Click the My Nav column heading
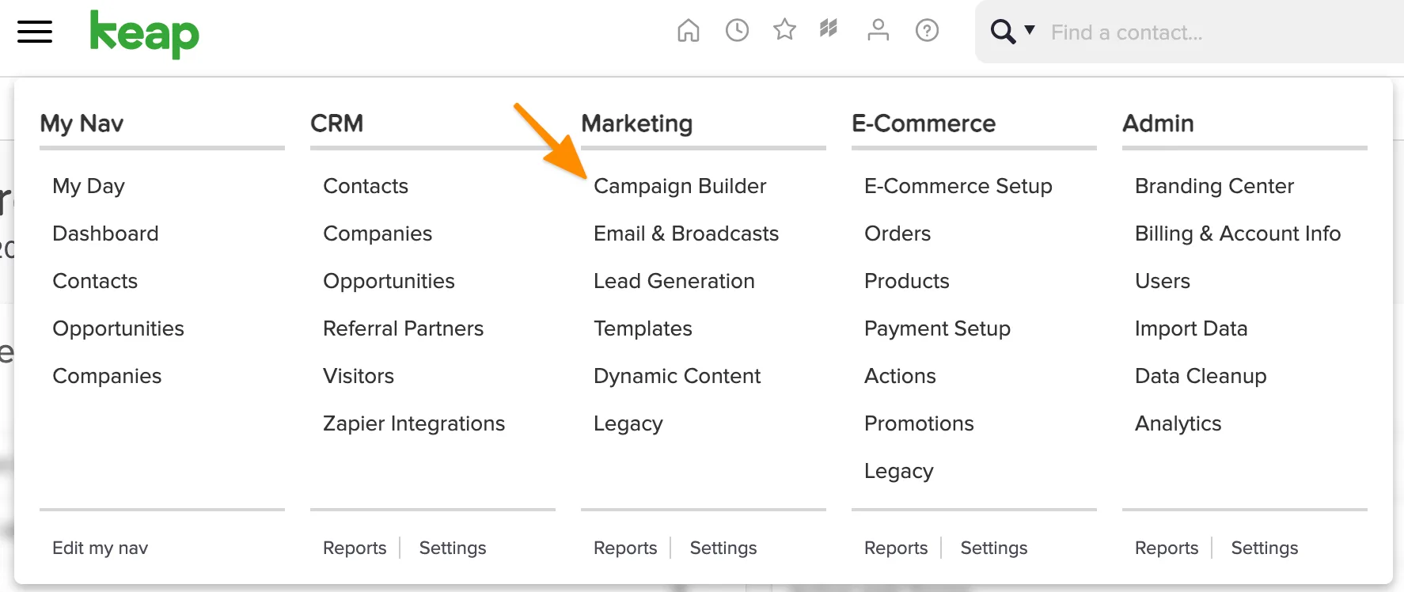 (82, 124)
